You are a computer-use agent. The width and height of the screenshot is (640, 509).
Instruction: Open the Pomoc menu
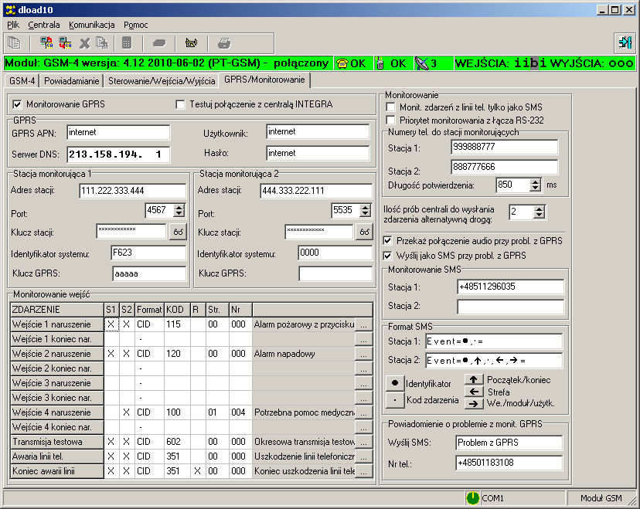[135, 25]
